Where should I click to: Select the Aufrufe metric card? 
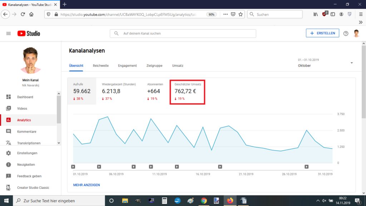tap(82, 91)
